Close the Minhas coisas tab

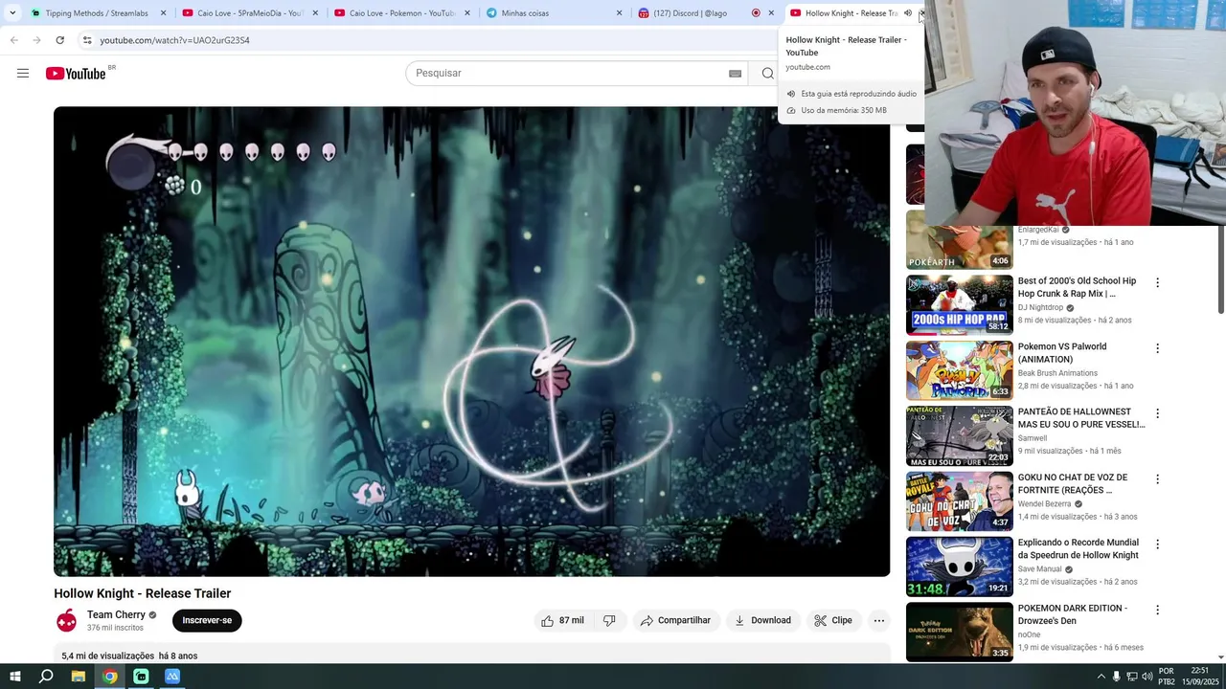(x=619, y=13)
